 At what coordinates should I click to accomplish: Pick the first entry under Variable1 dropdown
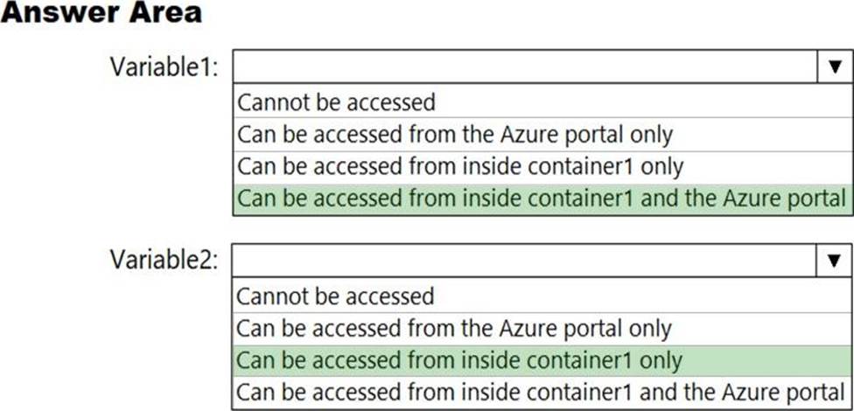tap(337, 102)
